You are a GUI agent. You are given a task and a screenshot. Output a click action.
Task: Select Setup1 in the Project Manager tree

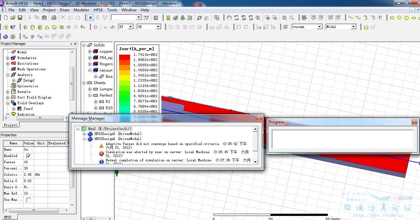[x=29, y=81]
